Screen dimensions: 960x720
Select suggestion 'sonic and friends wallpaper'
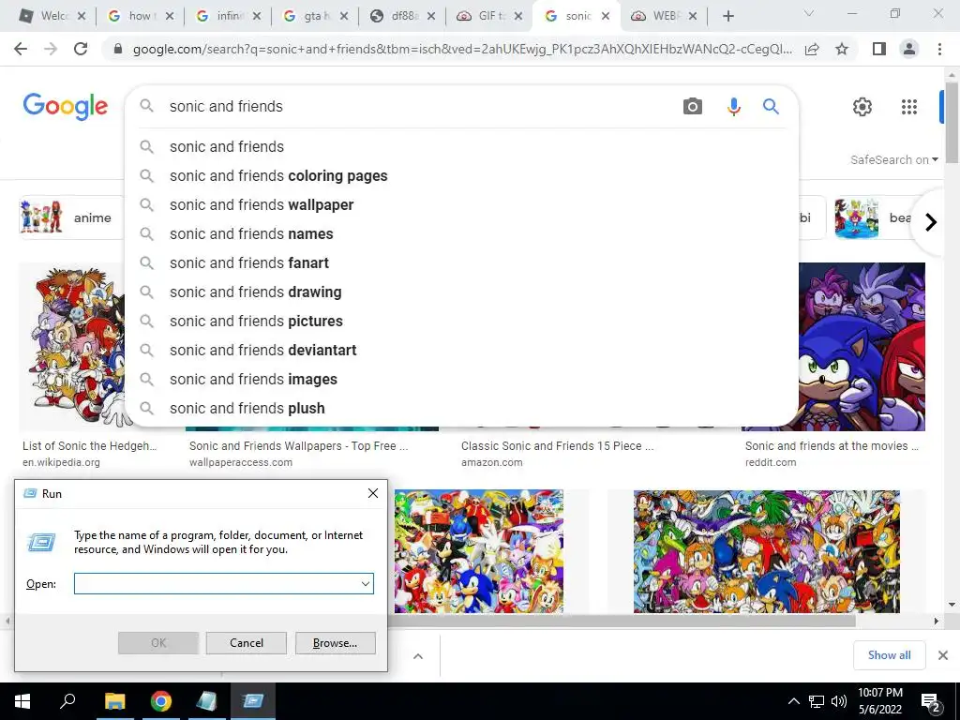[461, 205]
